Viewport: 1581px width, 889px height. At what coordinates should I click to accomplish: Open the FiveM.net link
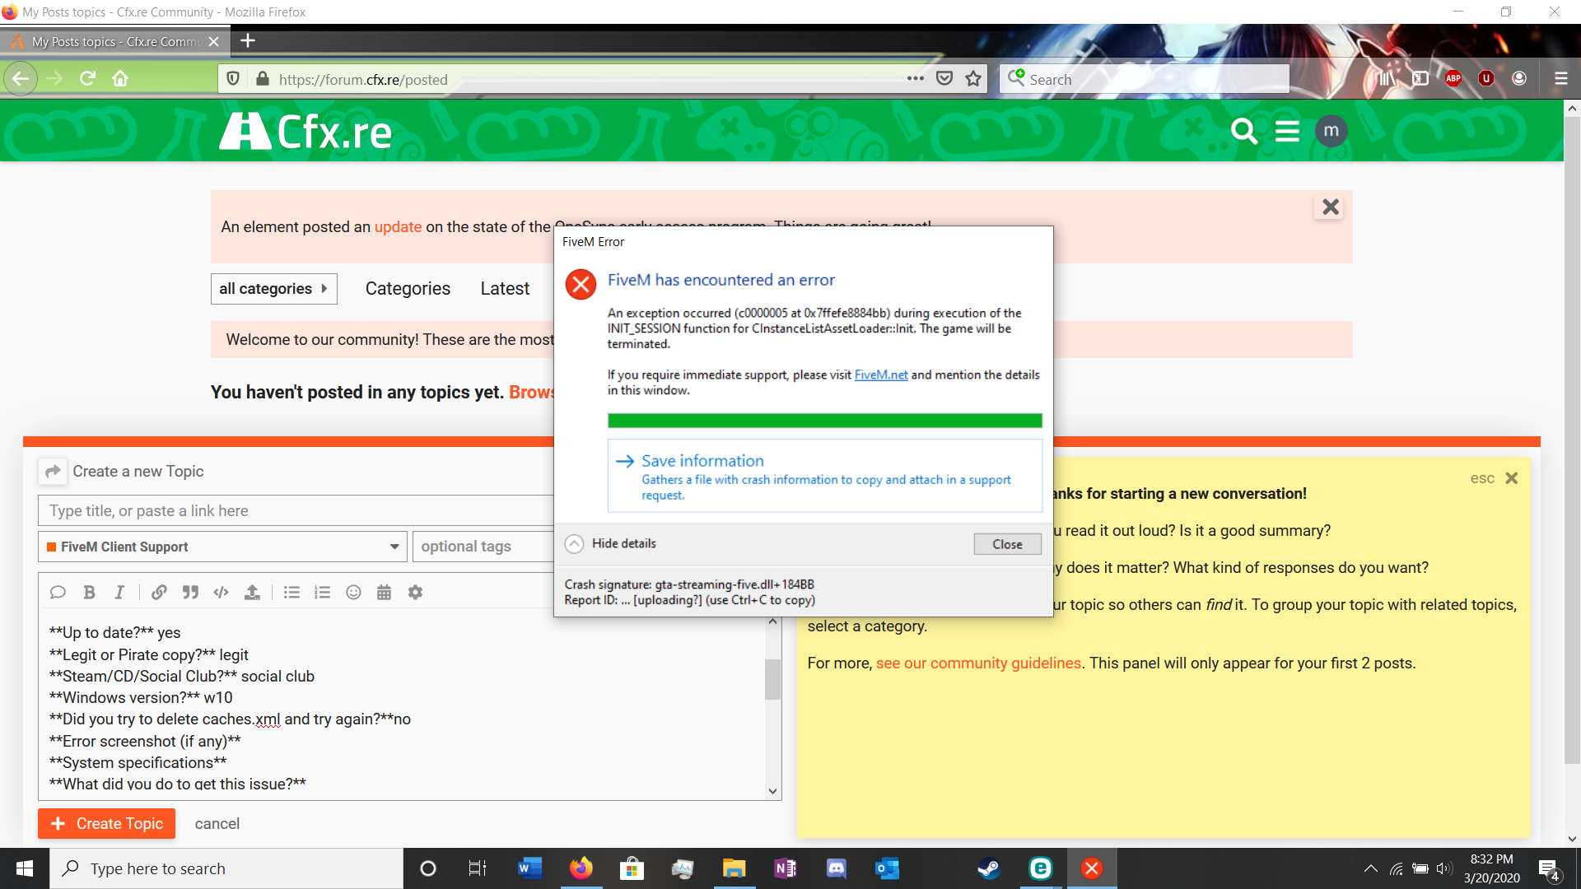(x=880, y=375)
